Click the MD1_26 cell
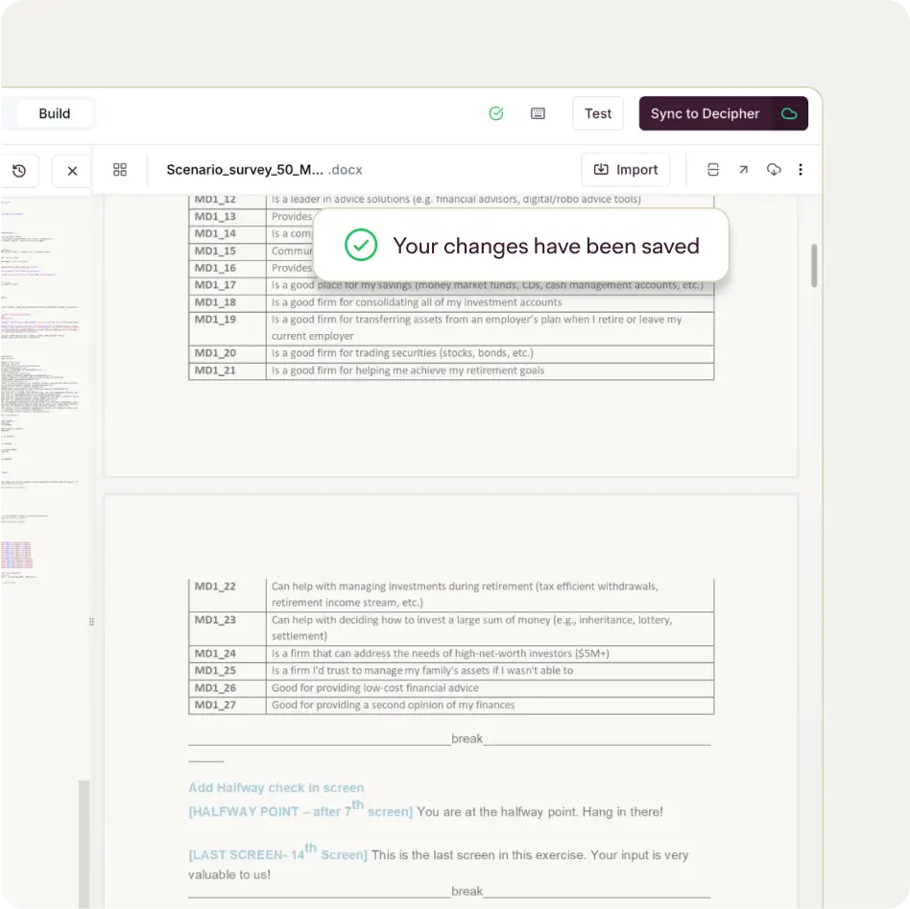 [x=227, y=688]
